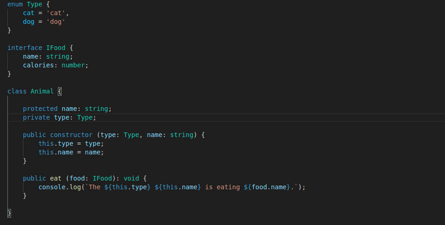Click the 'constructor' keyword

pos(71,135)
